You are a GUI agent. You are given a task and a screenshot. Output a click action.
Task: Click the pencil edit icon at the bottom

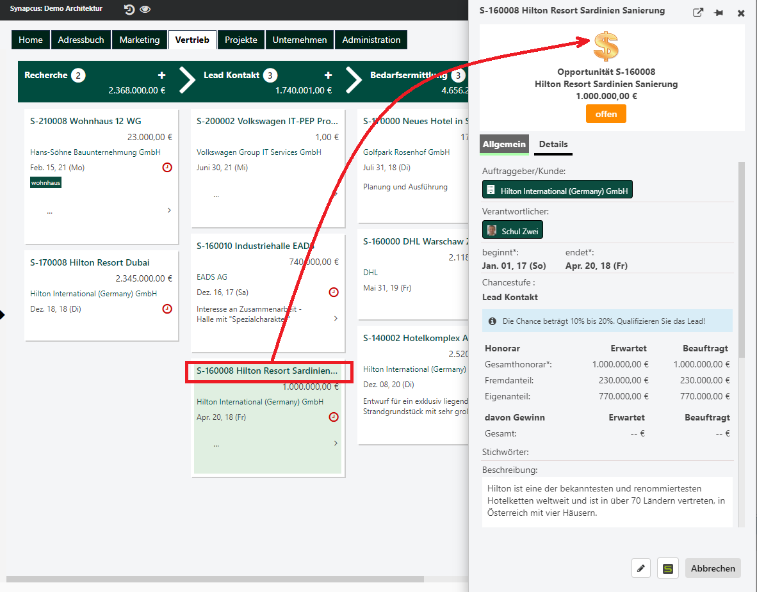pos(641,568)
